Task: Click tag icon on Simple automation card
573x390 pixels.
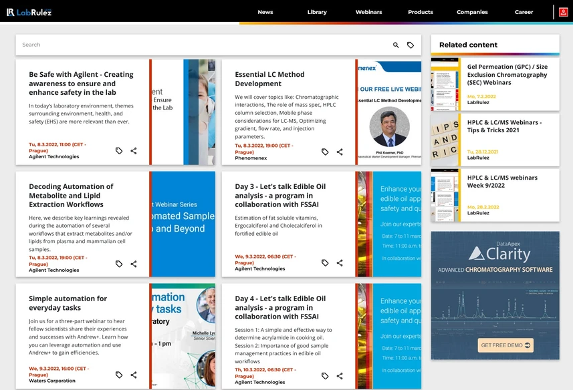Action: click(119, 375)
